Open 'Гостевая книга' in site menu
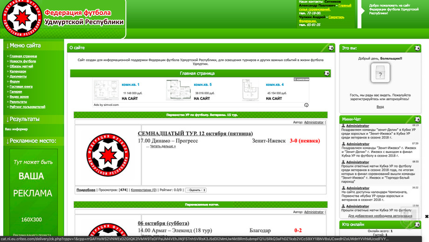Viewport: 429px width, 242px height. tap(21, 86)
